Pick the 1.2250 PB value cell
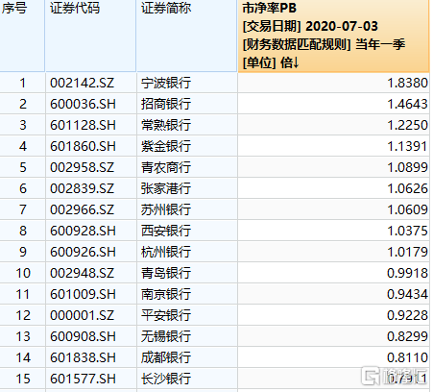433x392 pixels. [333, 125]
